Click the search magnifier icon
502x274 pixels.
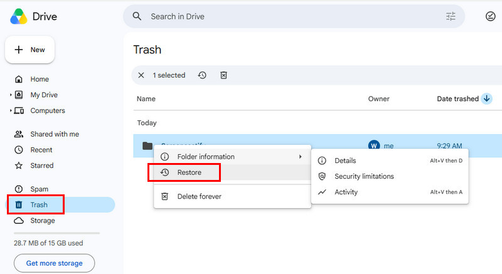[x=137, y=16]
